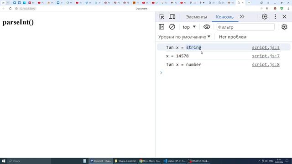Open the top JavaScript context dropdown
Screen dimensions: 292x164
(x=189, y=27)
